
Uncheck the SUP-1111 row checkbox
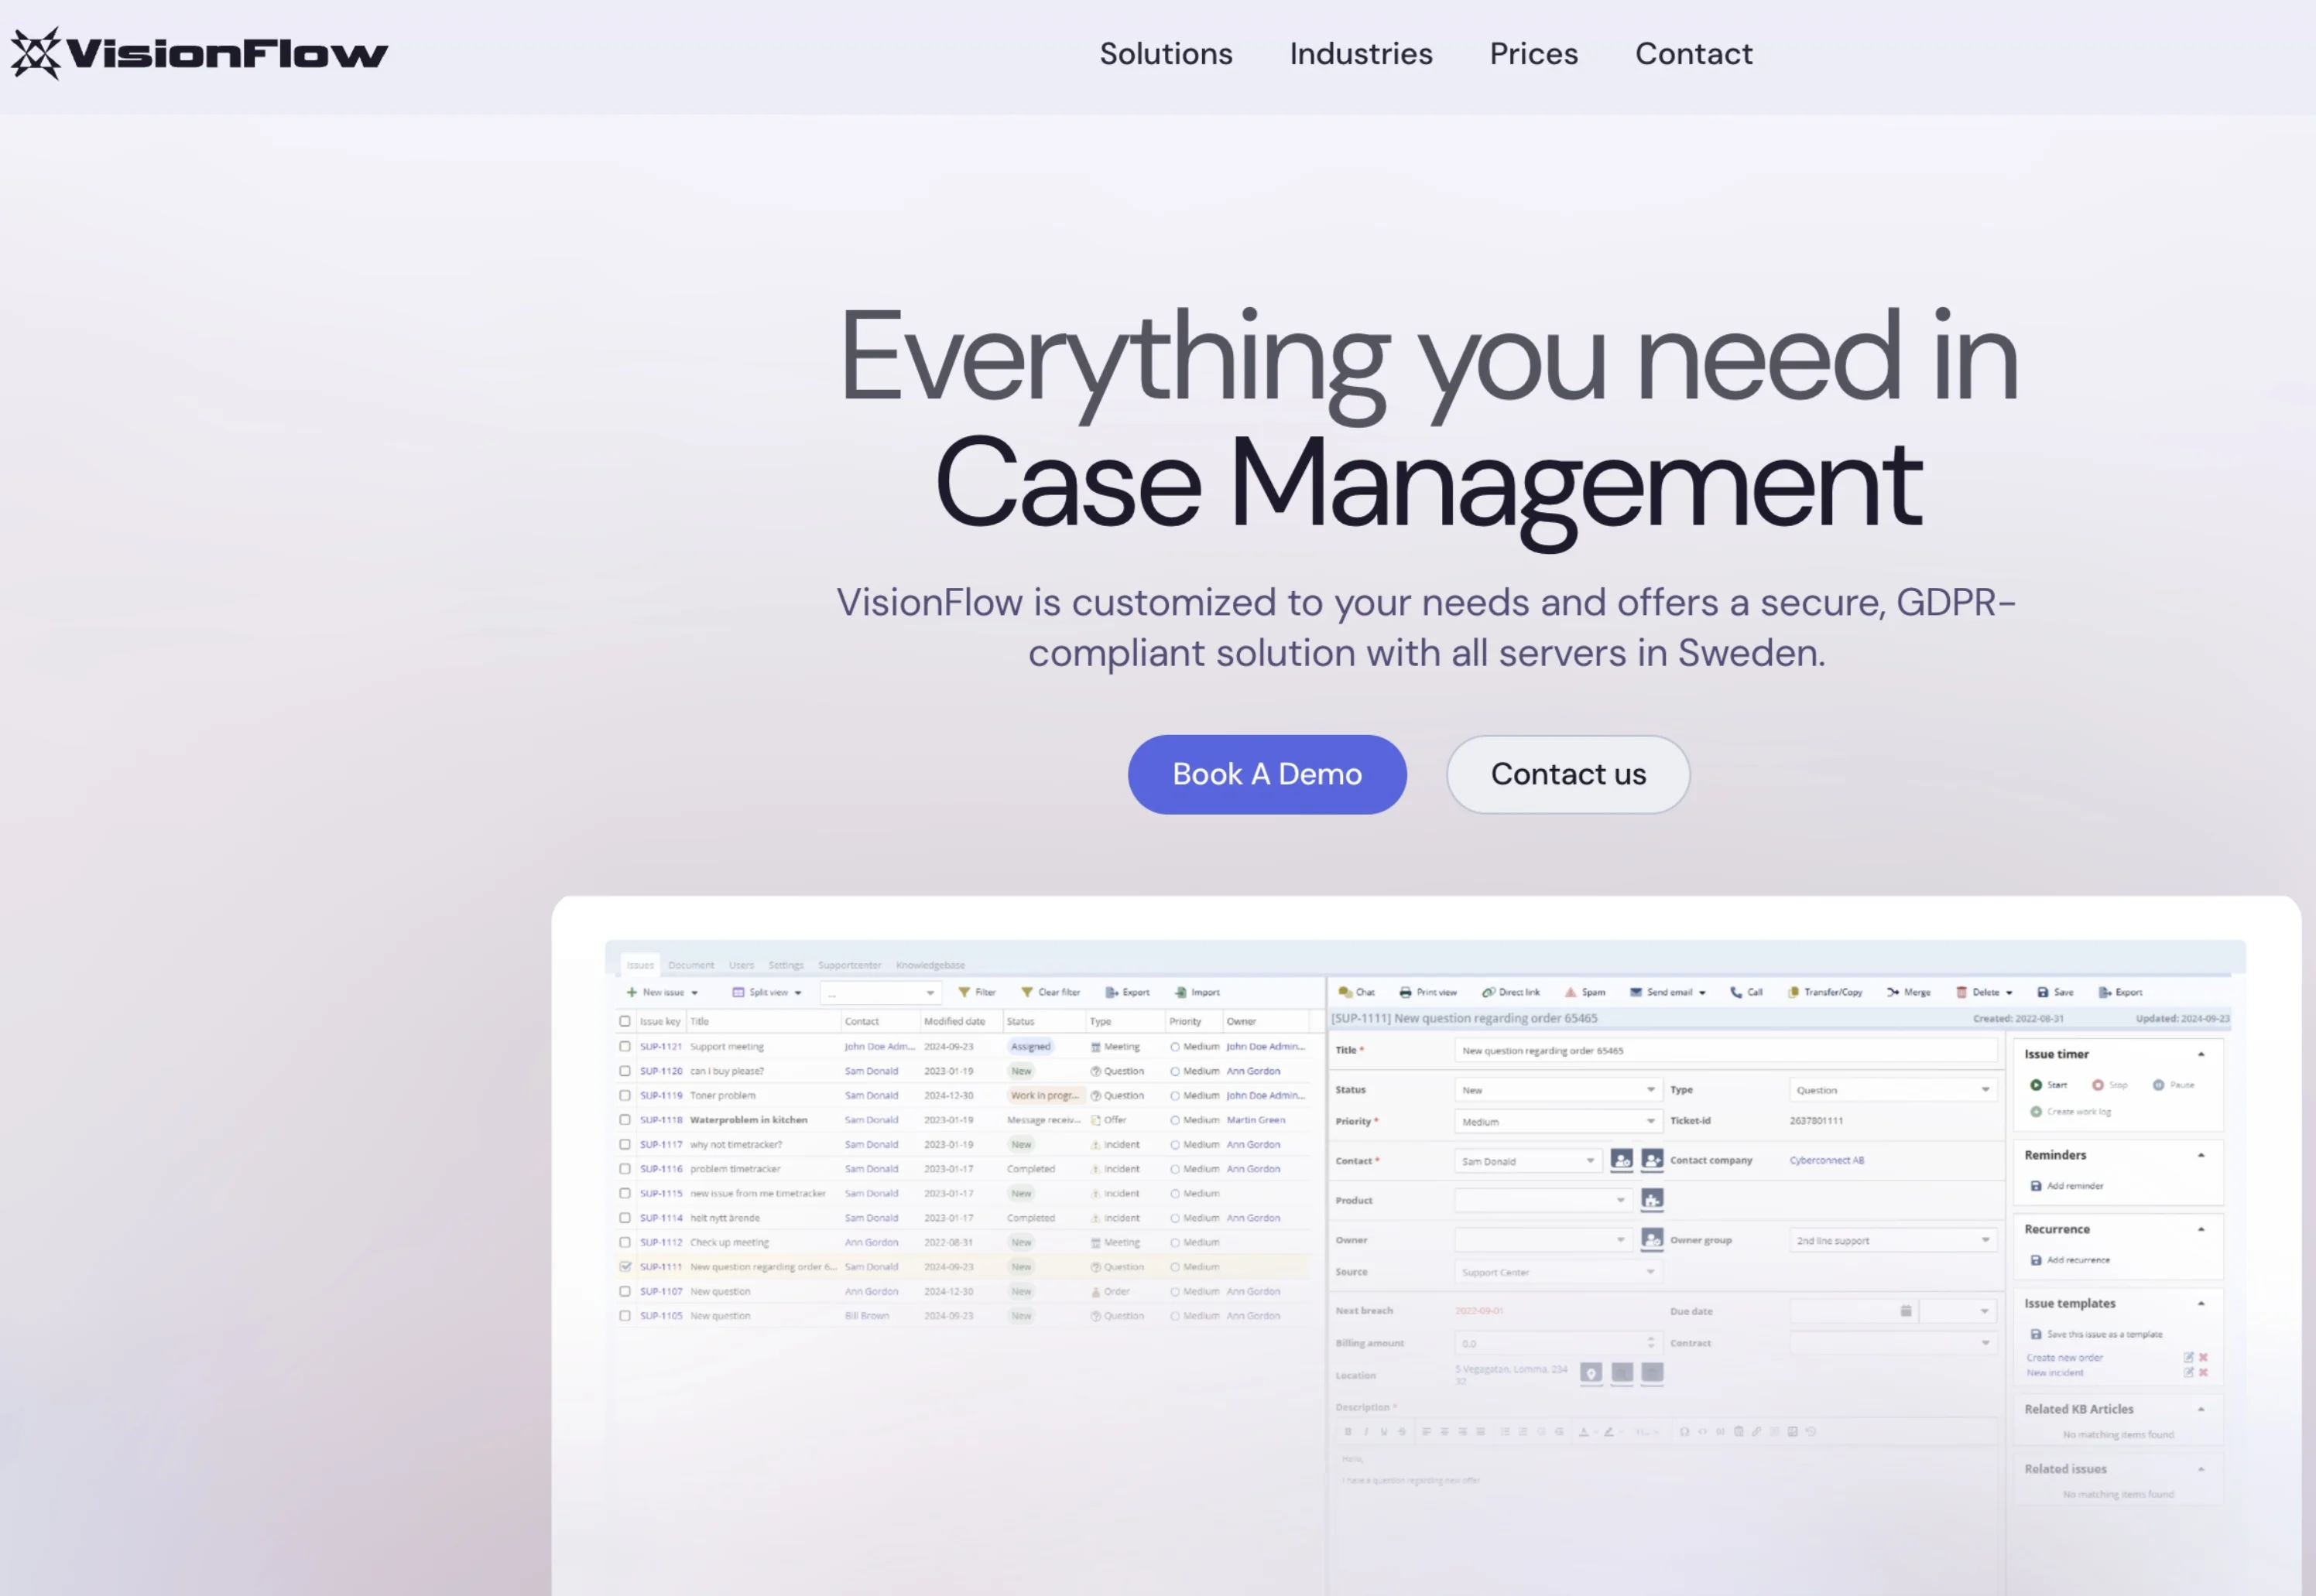(625, 1266)
